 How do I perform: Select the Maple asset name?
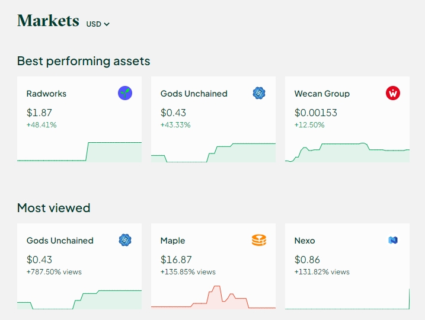[172, 241]
